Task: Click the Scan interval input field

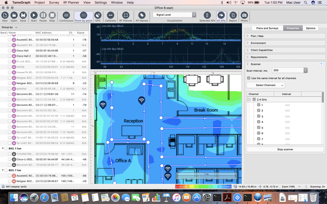Action: pos(288,70)
